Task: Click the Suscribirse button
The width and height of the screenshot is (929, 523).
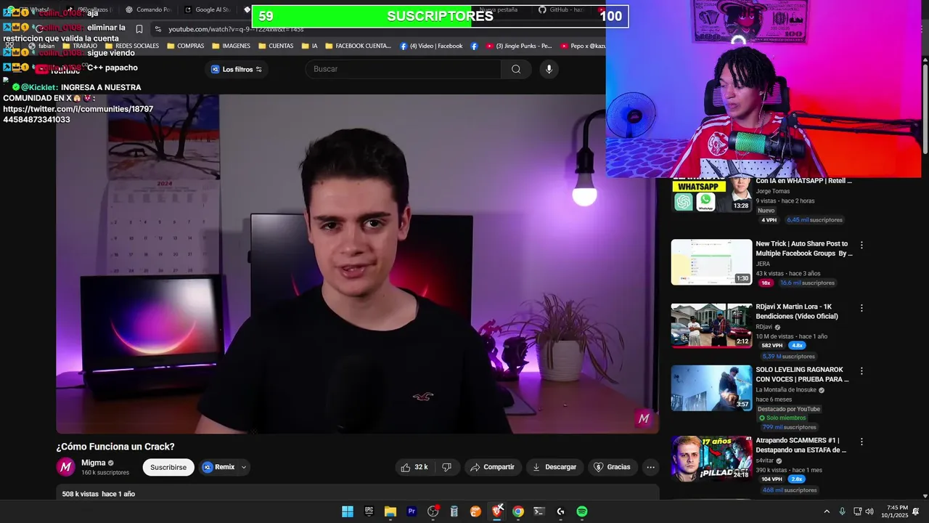Action: (x=168, y=467)
